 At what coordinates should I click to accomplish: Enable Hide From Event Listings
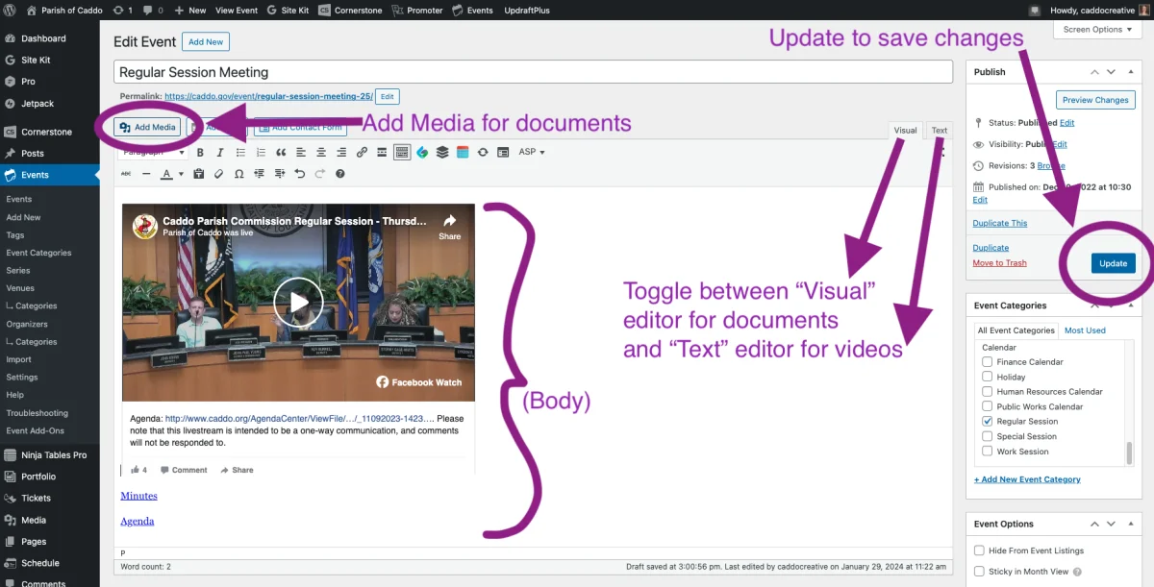tap(979, 550)
